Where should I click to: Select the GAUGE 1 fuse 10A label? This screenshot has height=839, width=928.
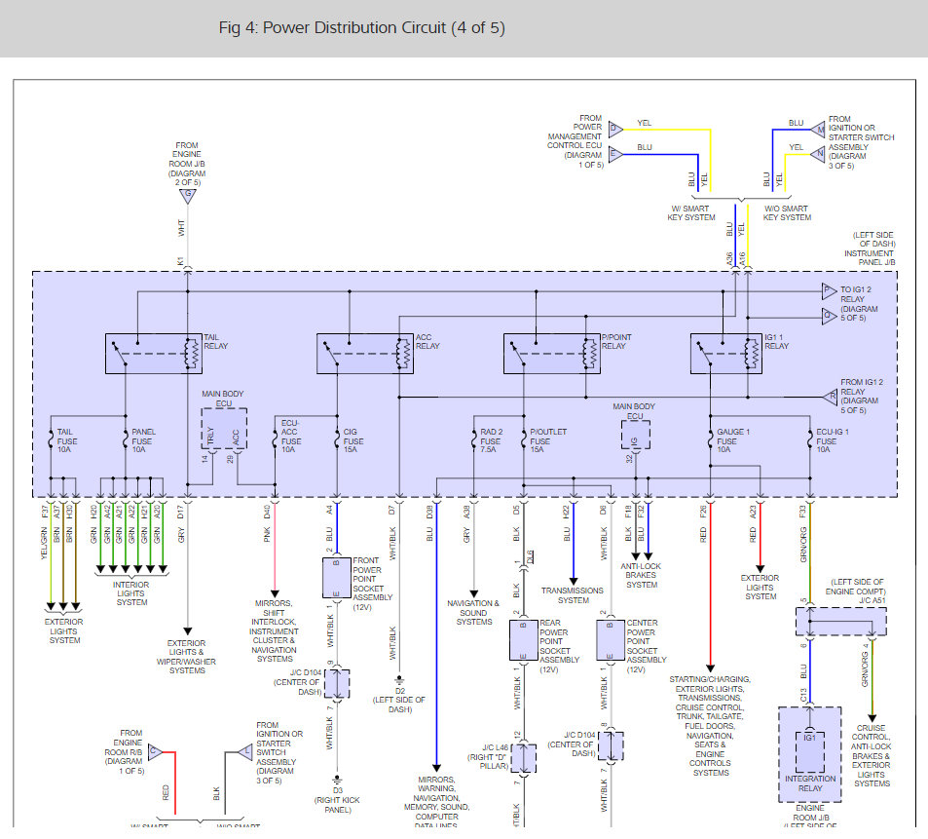click(x=733, y=440)
